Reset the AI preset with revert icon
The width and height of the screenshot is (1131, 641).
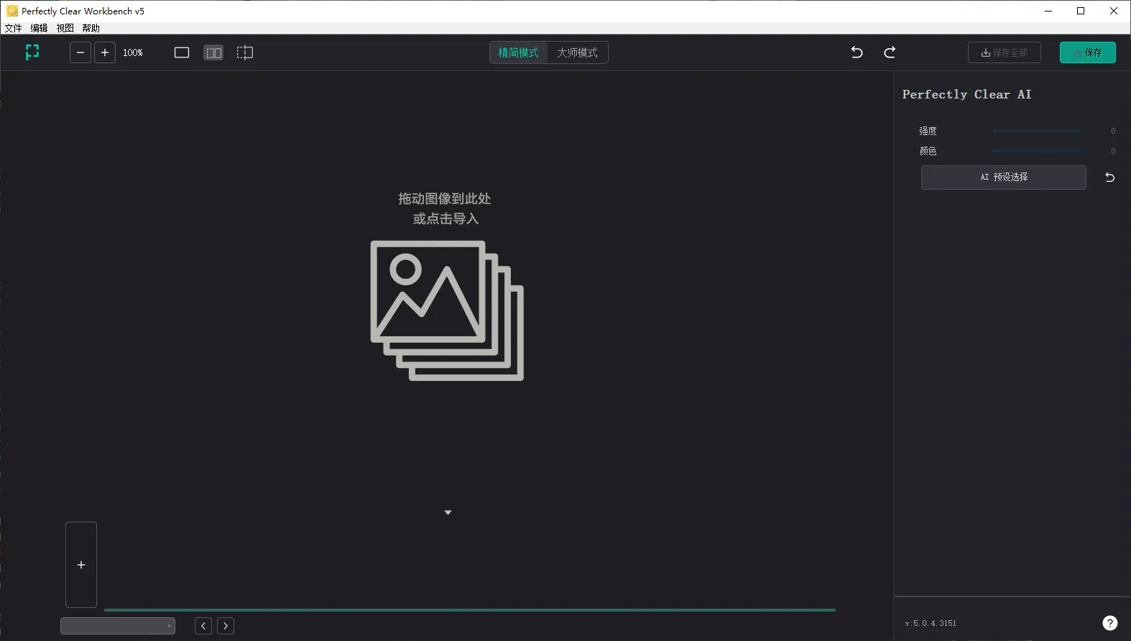[x=1109, y=177]
